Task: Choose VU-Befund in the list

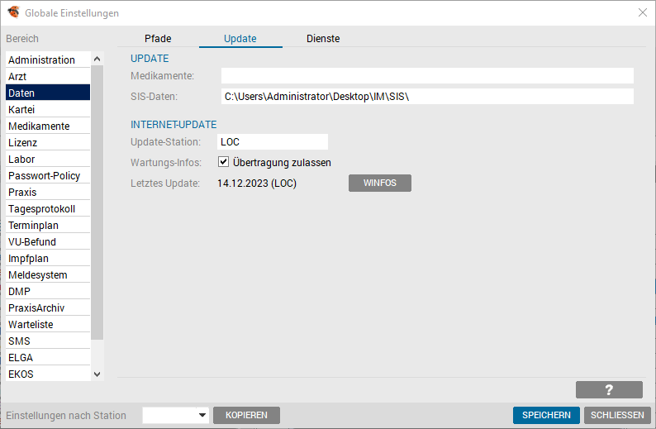Action: 48,242
